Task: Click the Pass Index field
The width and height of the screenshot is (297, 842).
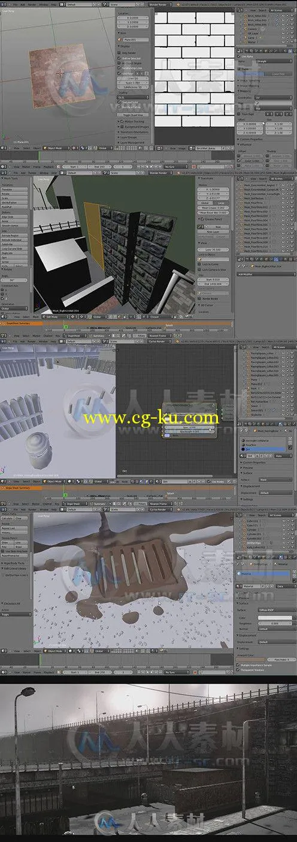Action: 281,660
